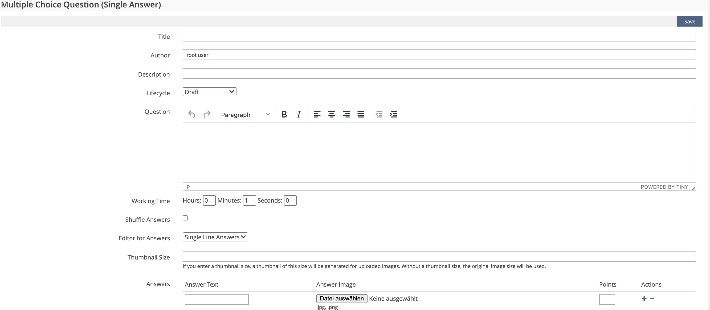710x310 pixels.
Task: Align question text left
Action: pos(317,114)
